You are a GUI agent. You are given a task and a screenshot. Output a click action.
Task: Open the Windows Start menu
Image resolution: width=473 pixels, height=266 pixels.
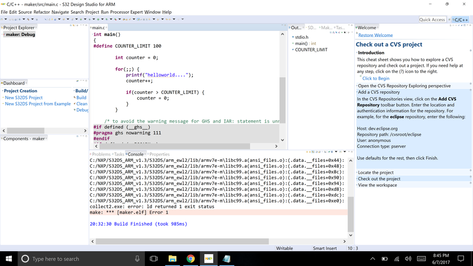[x=9, y=259]
